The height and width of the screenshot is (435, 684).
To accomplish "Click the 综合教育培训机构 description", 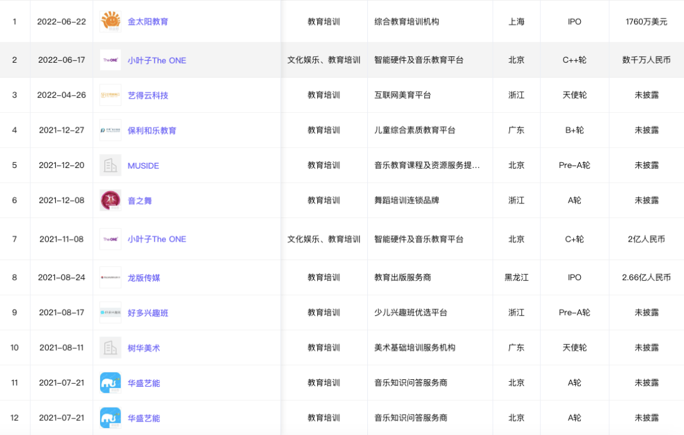I will click(407, 22).
